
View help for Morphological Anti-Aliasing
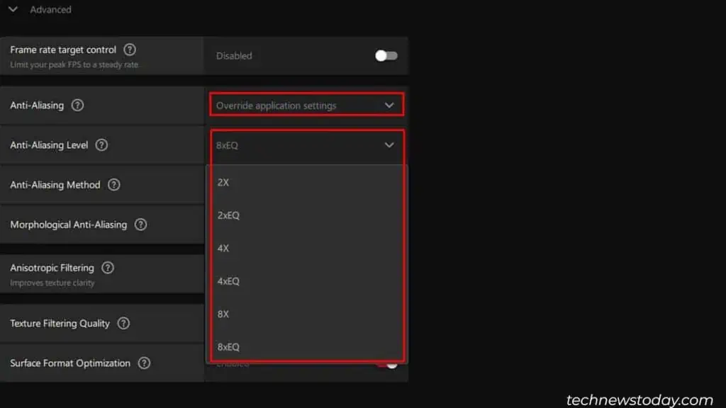[140, 225]
